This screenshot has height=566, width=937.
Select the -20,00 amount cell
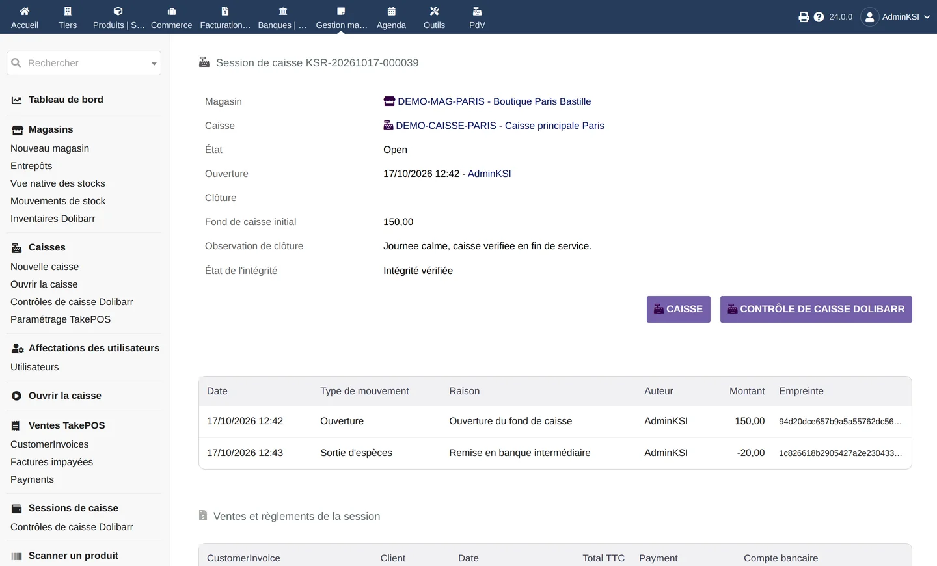pos(751,453)
